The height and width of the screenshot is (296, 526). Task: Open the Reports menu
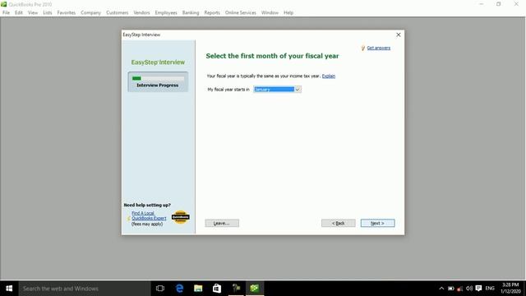pyautogui.click(x=212, y=13)
